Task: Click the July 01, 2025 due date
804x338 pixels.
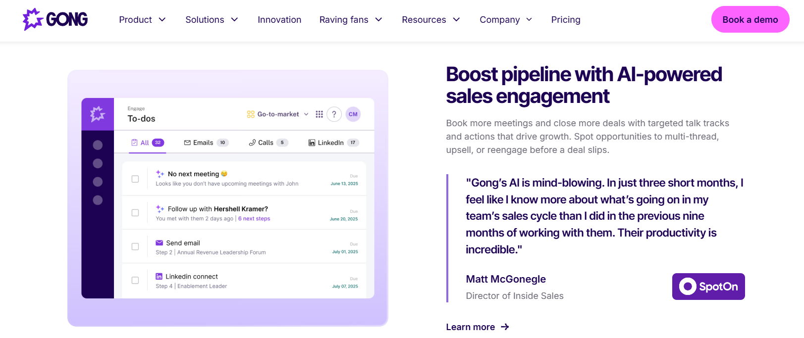Action: (x=345, y=252)
